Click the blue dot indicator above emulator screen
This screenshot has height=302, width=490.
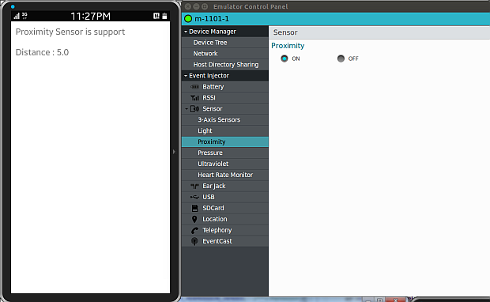point(13,6)
